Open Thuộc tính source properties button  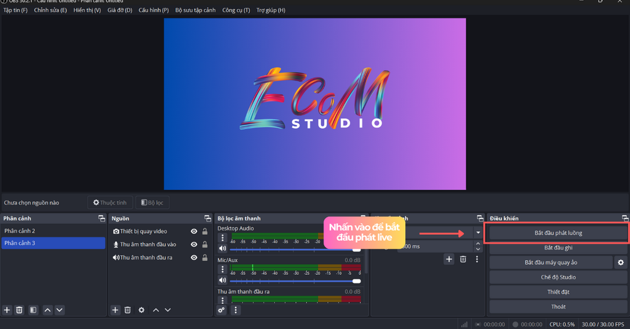click(110, 202)
